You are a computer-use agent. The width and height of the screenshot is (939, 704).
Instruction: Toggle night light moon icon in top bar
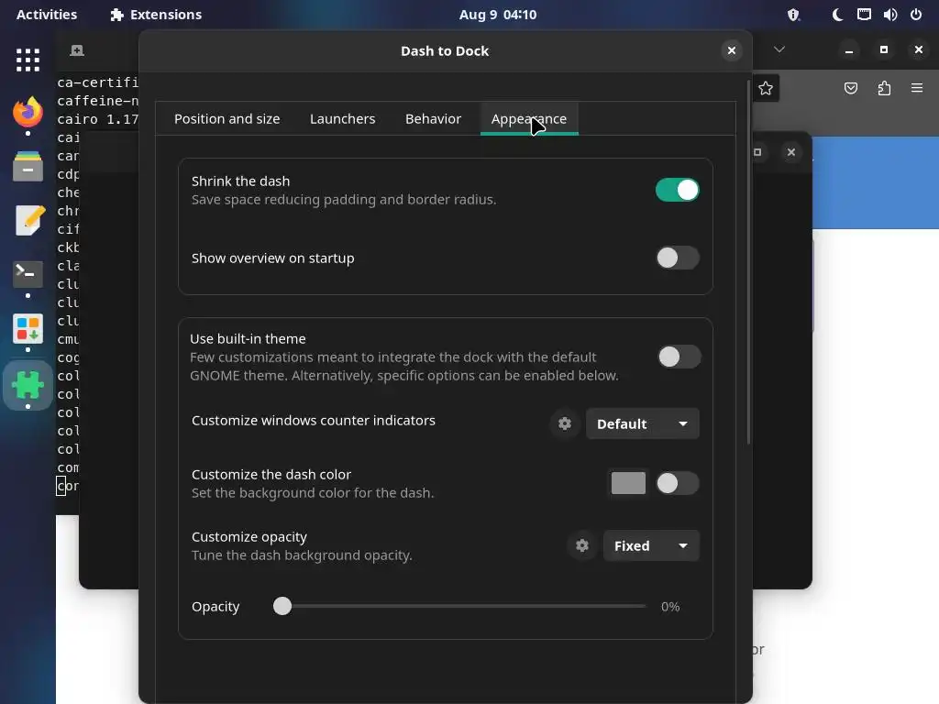tap(837, 15)
